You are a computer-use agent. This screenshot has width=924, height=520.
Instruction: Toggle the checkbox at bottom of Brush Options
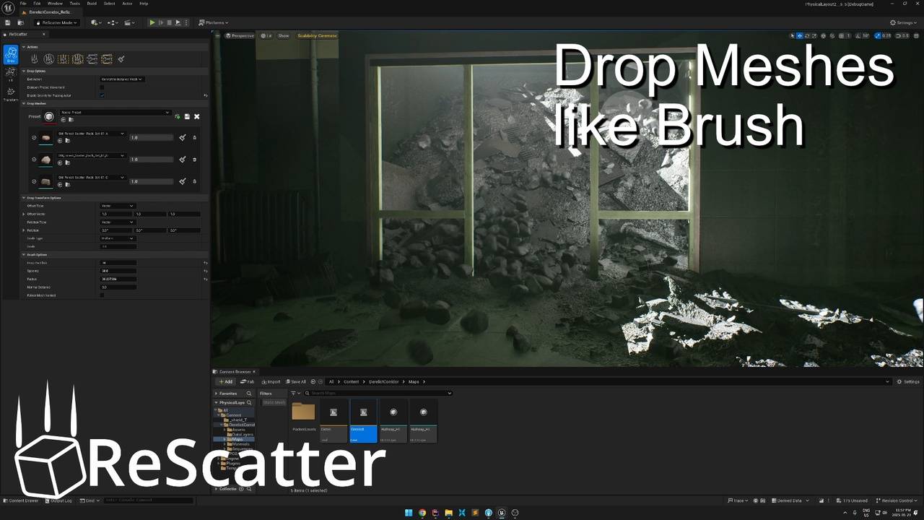pyautogui.click(x=102, y=295)
